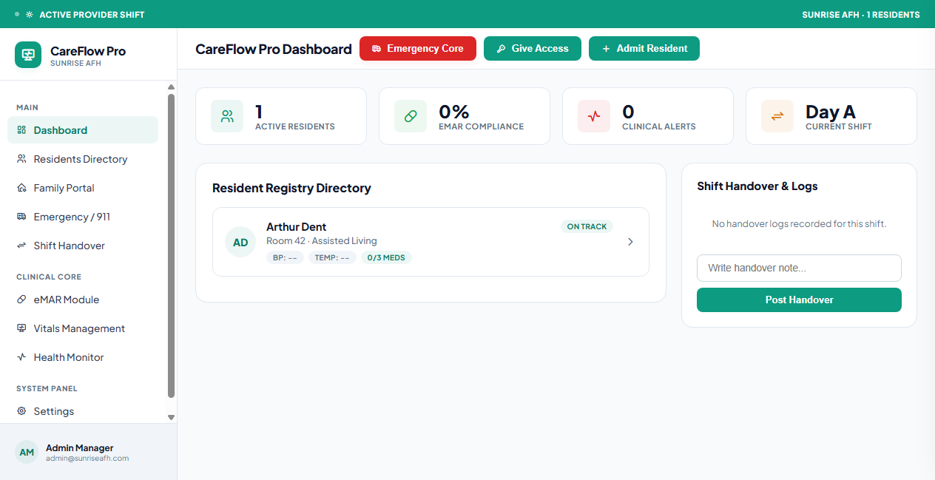The width and height of the screenshot is (935, 480).
Task: Click the ON TRACK status badge
Action: (x=587, y=226)
